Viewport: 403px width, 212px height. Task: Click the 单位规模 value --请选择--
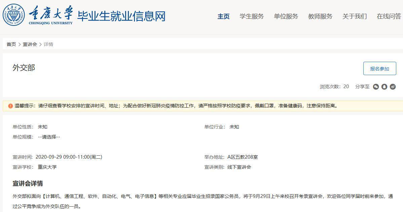click(49, 137)
